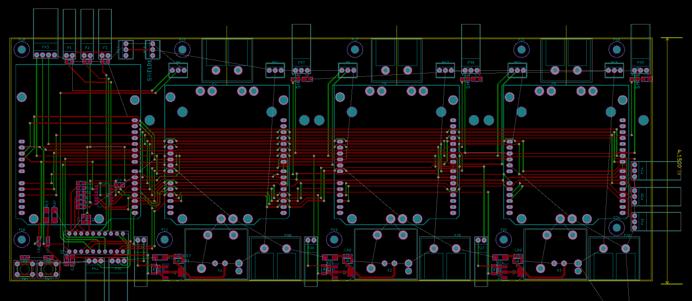Select the K2 relay footprint
The image size is (692, 301).
coord(386,254)
